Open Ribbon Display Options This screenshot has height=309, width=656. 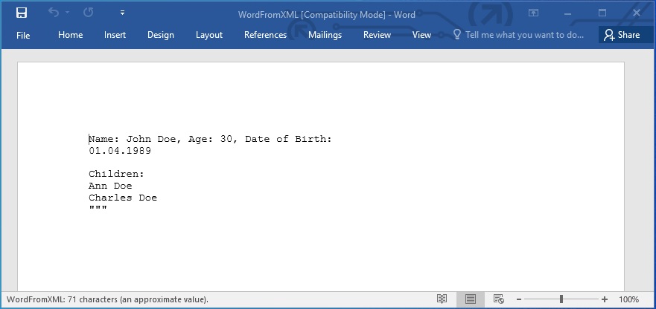(x=533, y=13)
